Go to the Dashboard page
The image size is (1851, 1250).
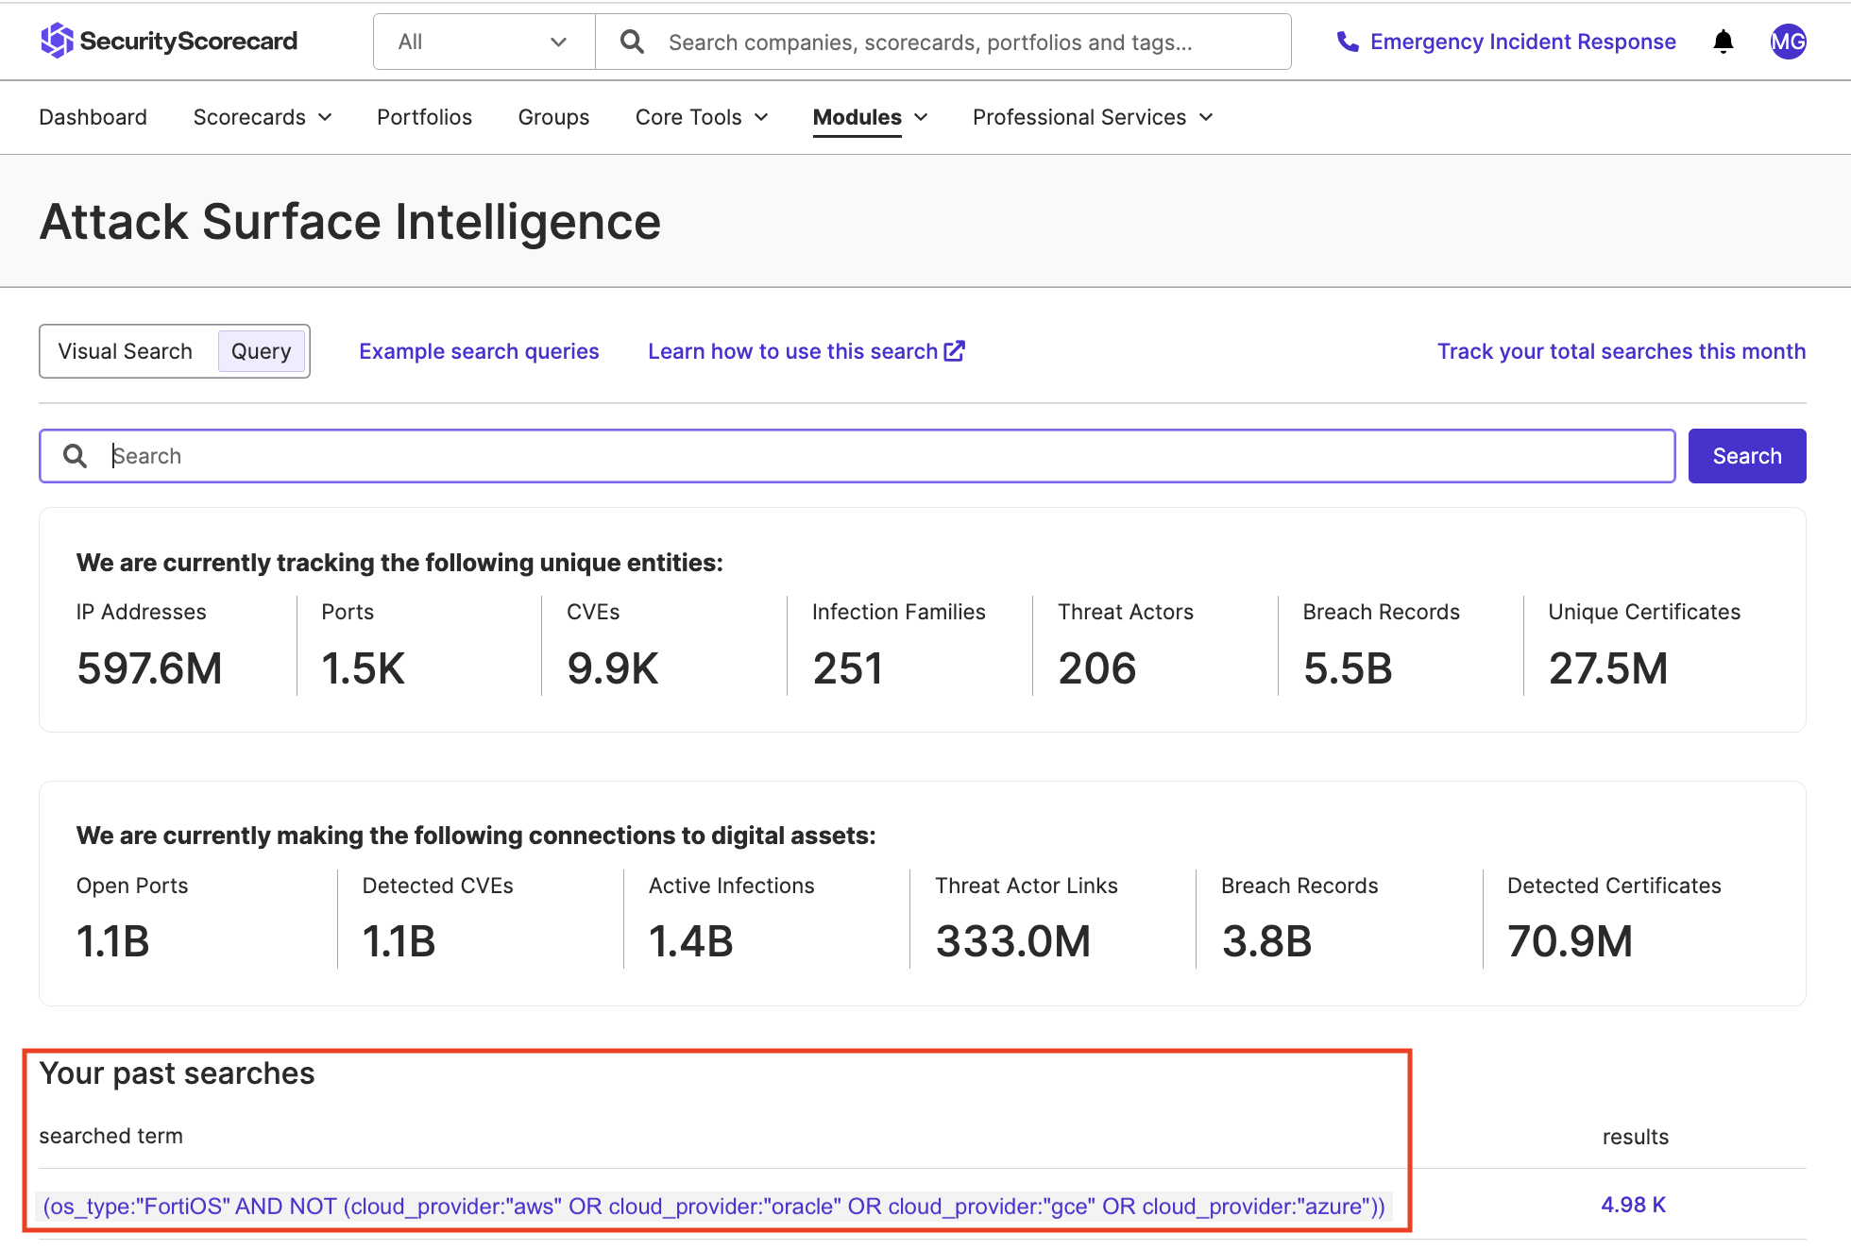(x=93, y=117)
